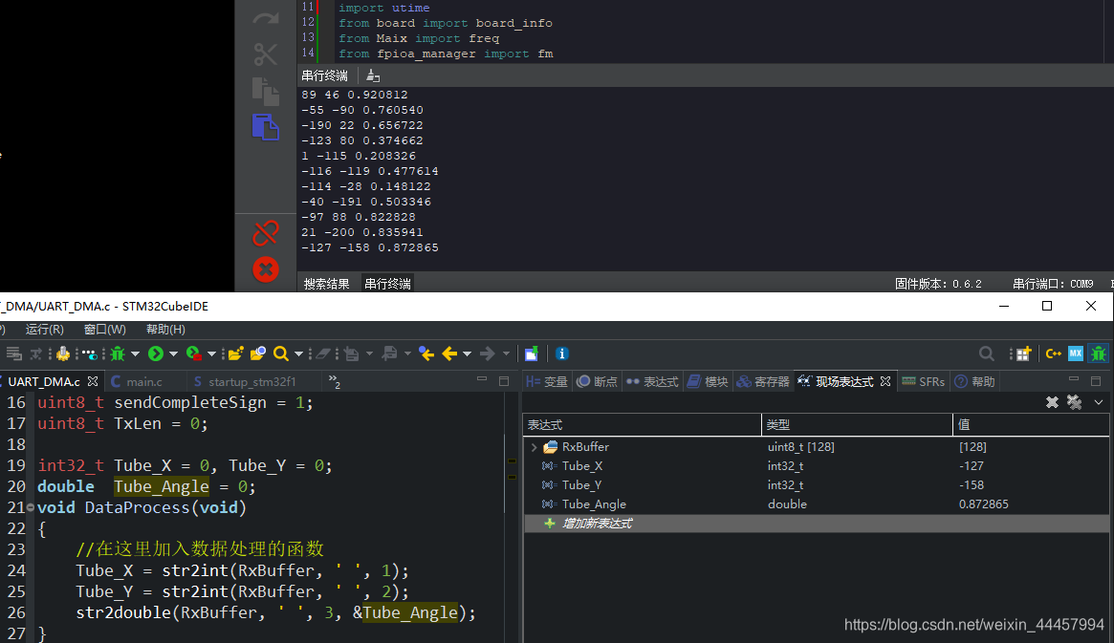
Task: Click the red stop button in MaixPy IDE
Action: 266,269
